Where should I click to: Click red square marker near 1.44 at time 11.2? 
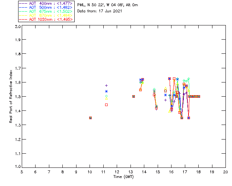pos(106,105)
